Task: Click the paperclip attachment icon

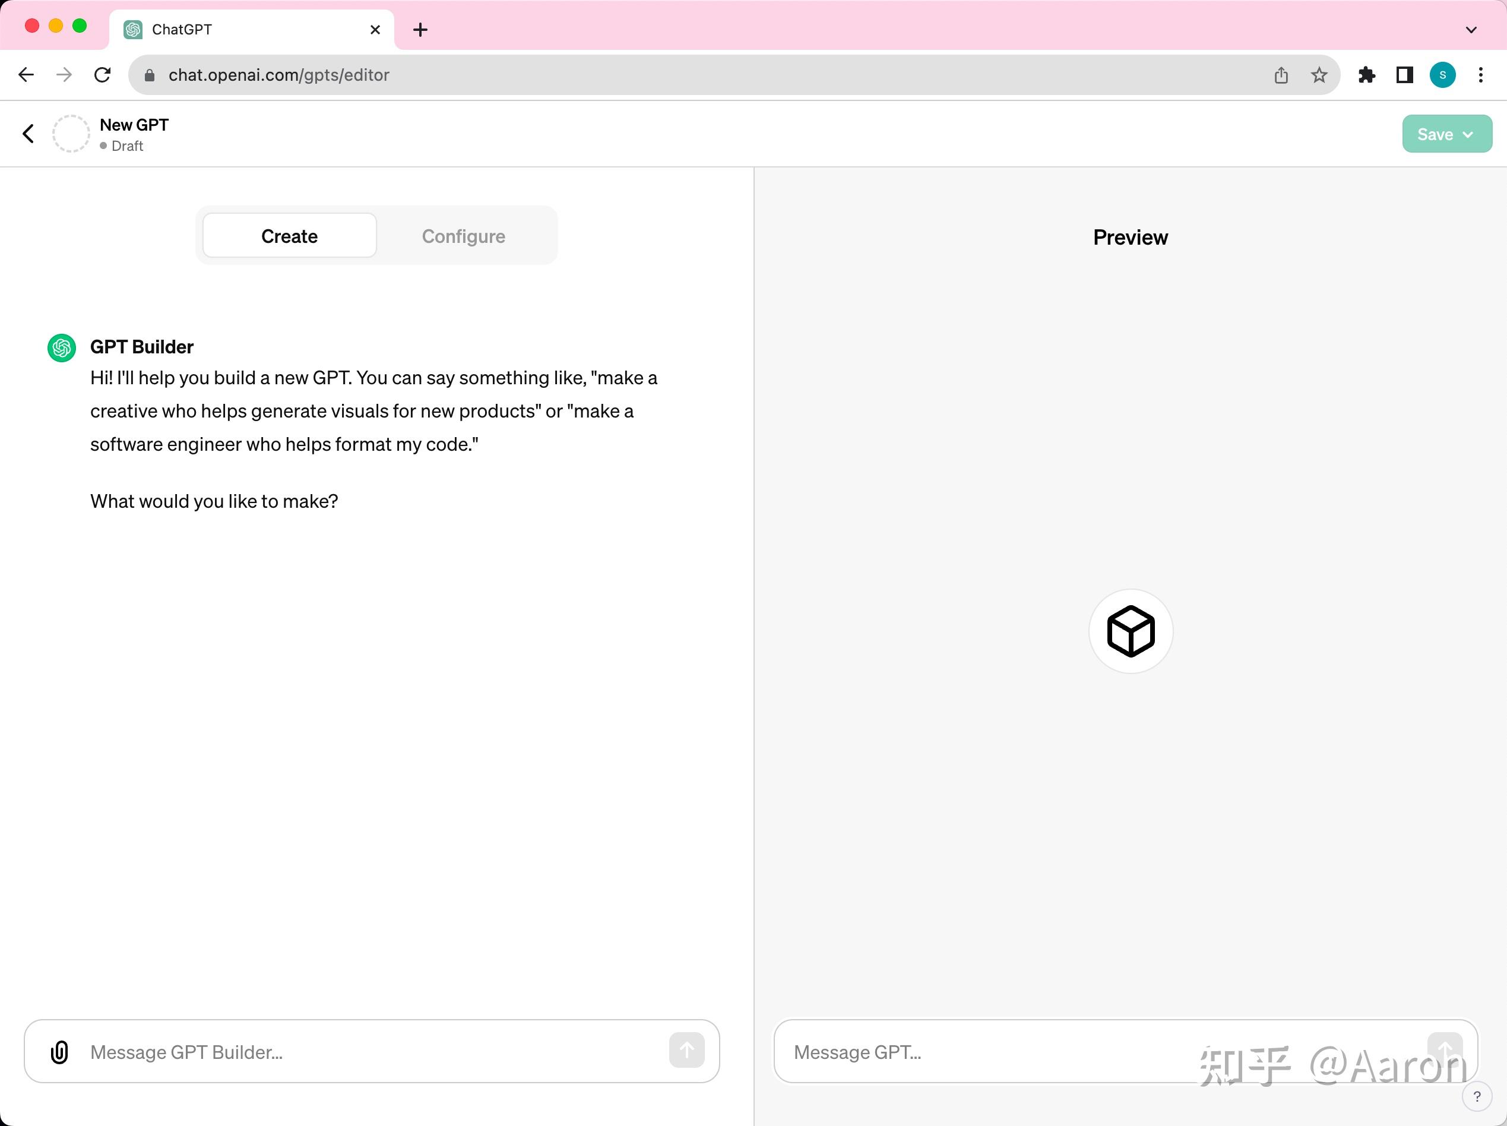Action: click(x=59, y=1052)
